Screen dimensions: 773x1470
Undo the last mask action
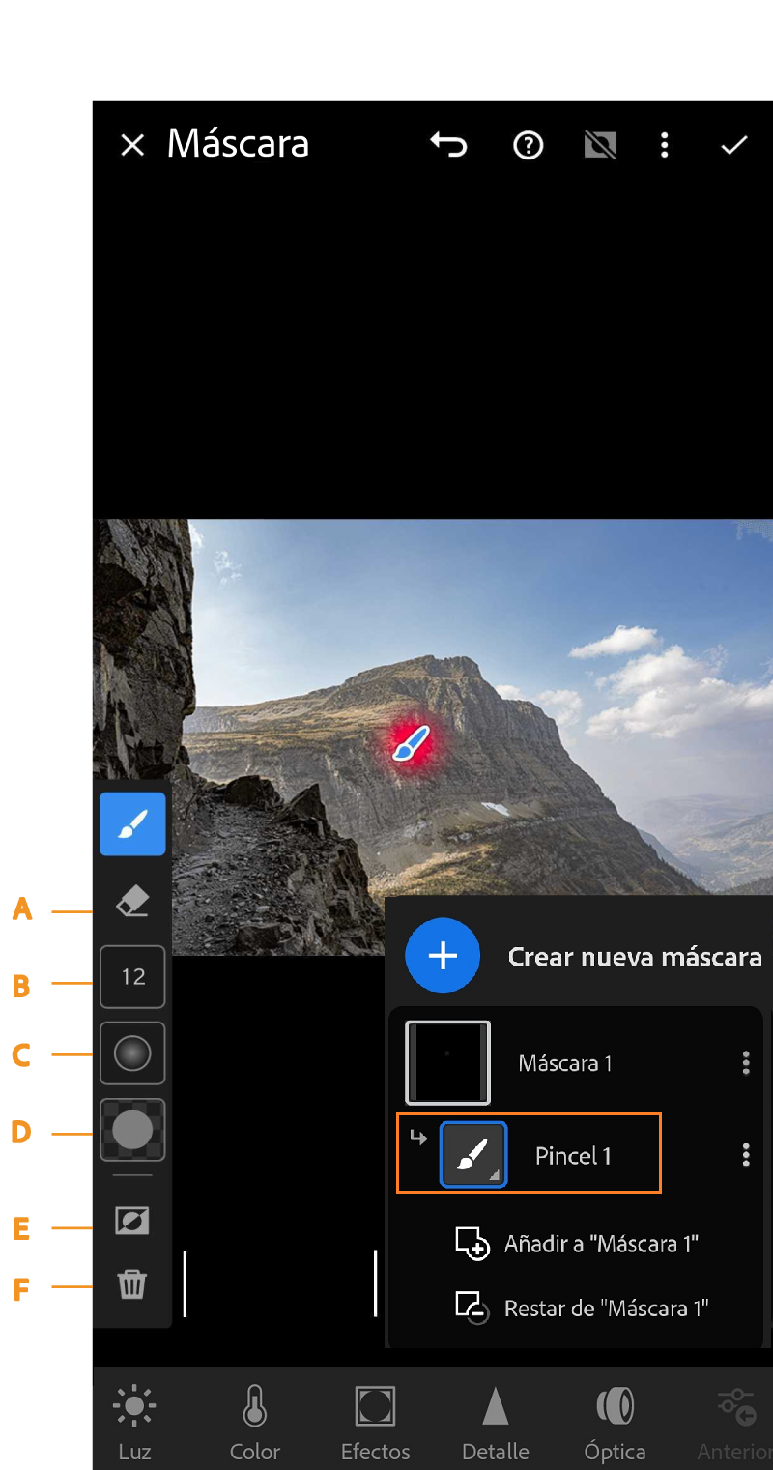click(448, 145)
